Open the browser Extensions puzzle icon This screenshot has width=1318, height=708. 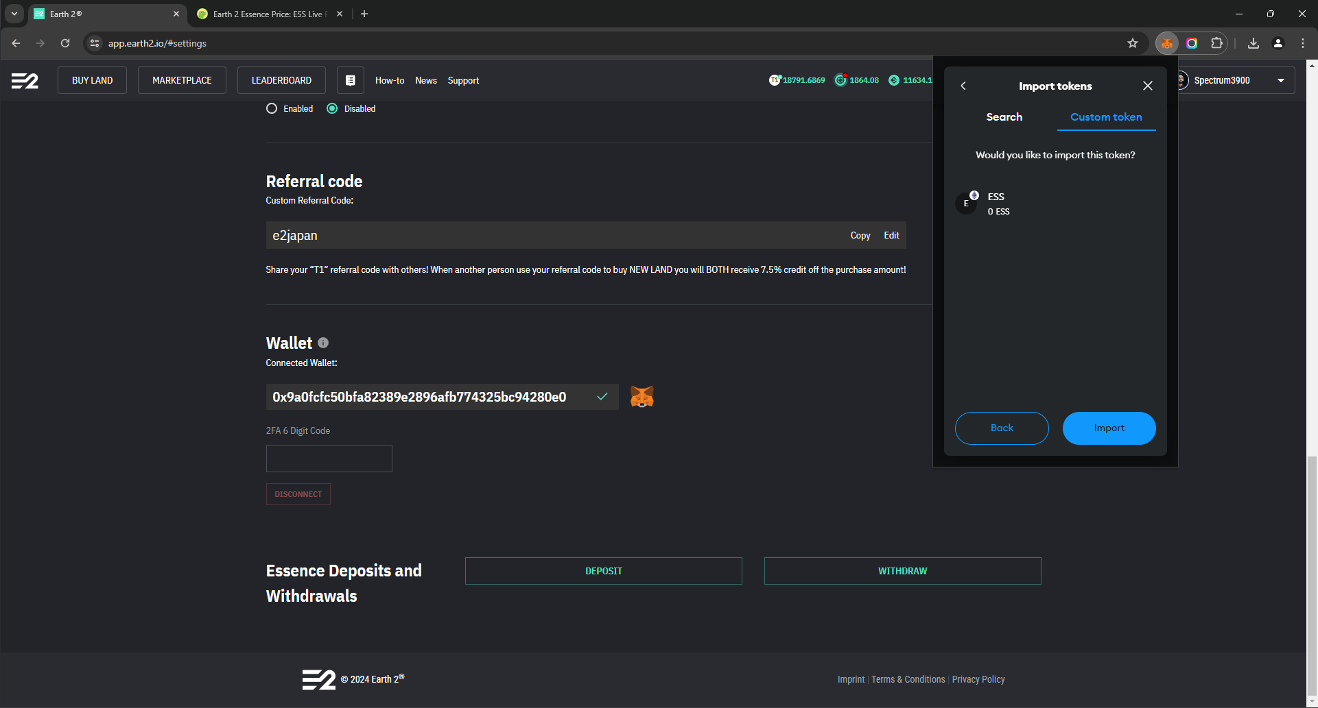pyautogui.click(x=1216, y=43)
